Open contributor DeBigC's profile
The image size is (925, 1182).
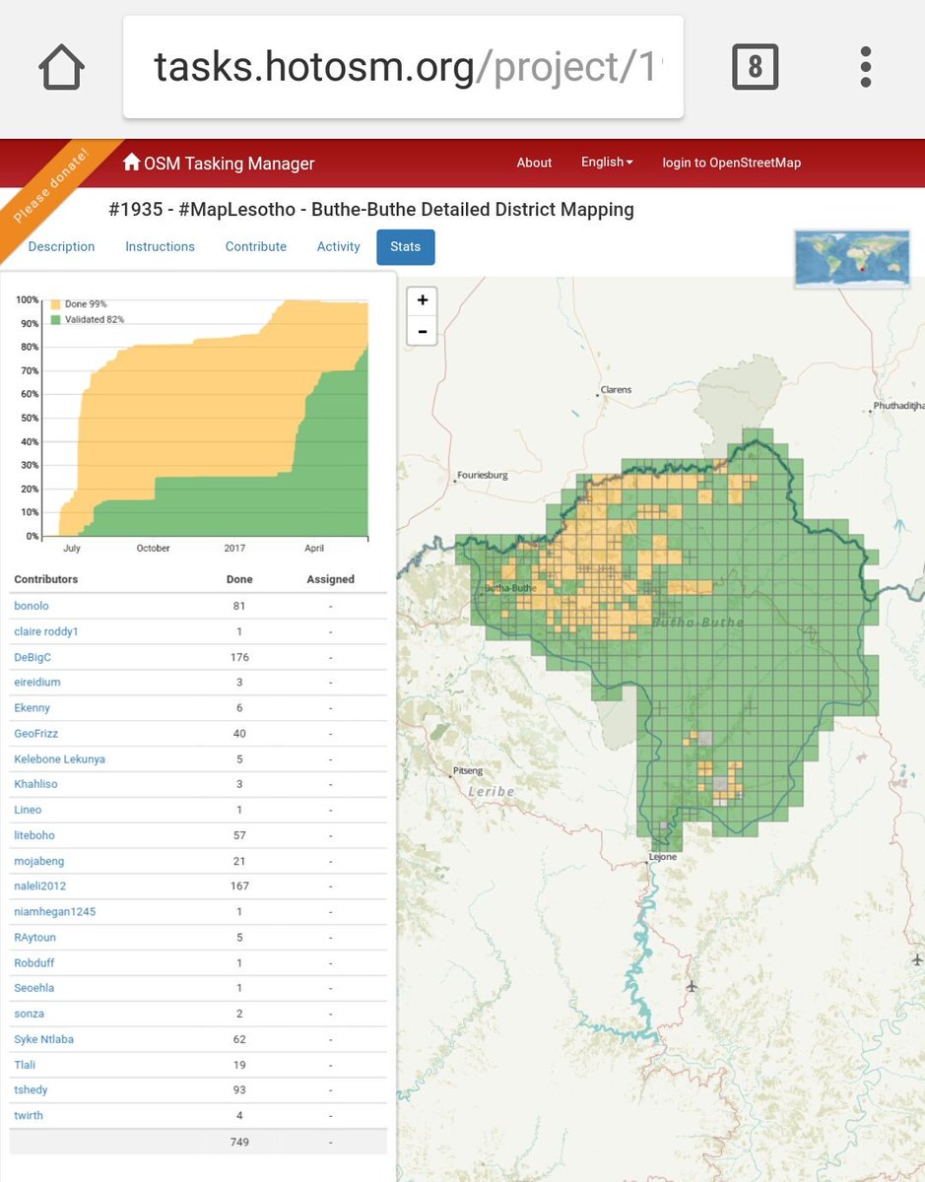pos(34,657)
